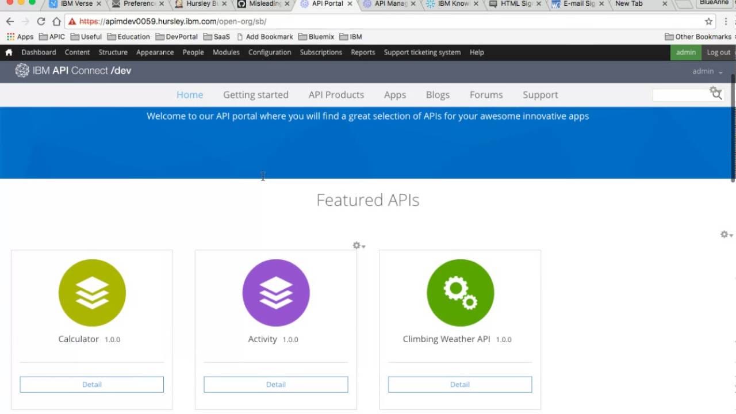Open the Climbing Weather API gear icon
The height and width of the screenshot is (414, 736).
click(460, 293)
